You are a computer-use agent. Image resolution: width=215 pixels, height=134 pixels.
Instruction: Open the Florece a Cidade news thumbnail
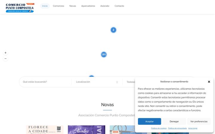[x=45, y=130]
